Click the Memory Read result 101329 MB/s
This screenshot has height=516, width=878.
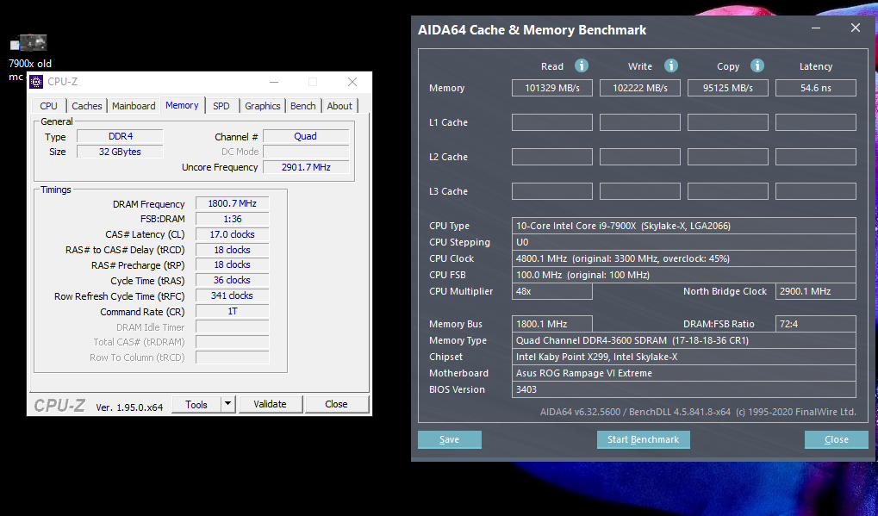click(552, 88)
